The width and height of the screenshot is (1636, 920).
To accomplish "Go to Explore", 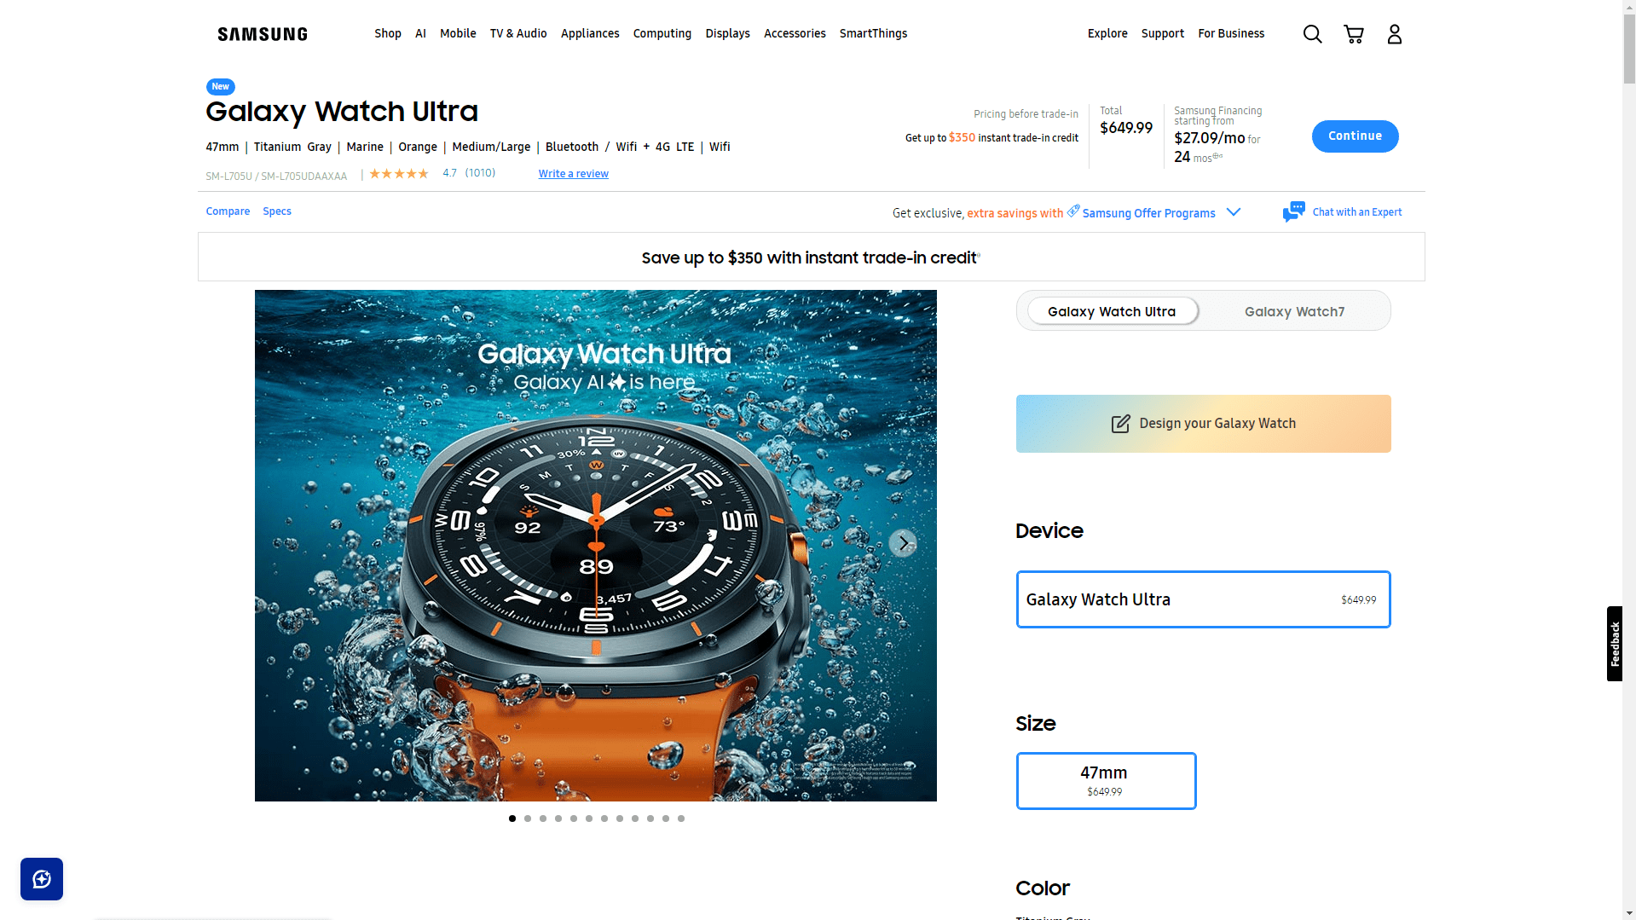I will click(1107, 33).
